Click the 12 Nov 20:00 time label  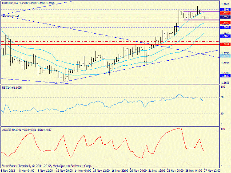(64, 171)
